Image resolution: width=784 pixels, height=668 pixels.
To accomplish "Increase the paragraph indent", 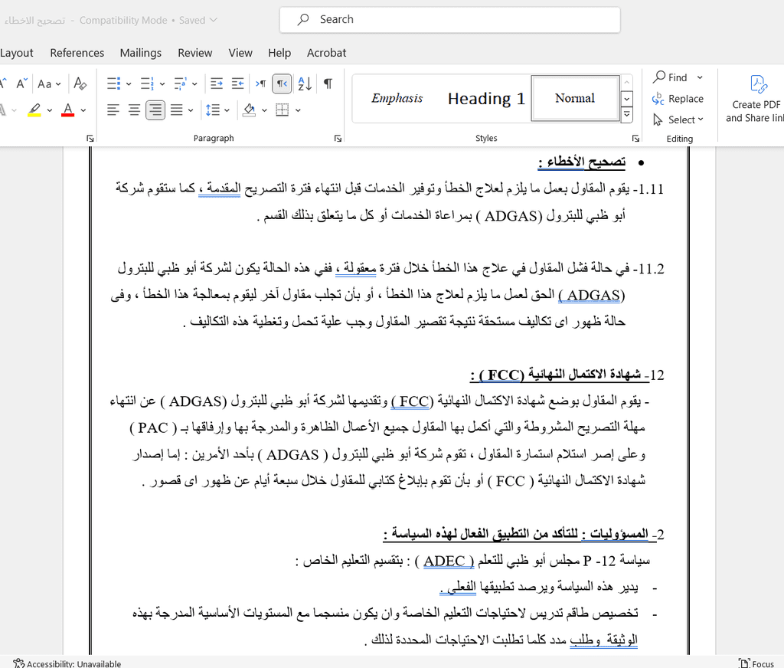I will (217, 83).
